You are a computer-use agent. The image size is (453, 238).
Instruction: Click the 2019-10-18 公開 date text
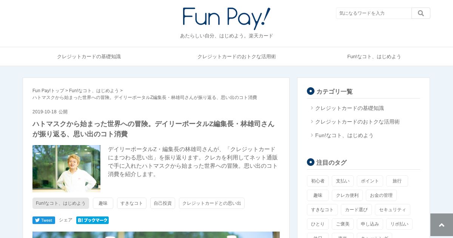pos(50,112)
